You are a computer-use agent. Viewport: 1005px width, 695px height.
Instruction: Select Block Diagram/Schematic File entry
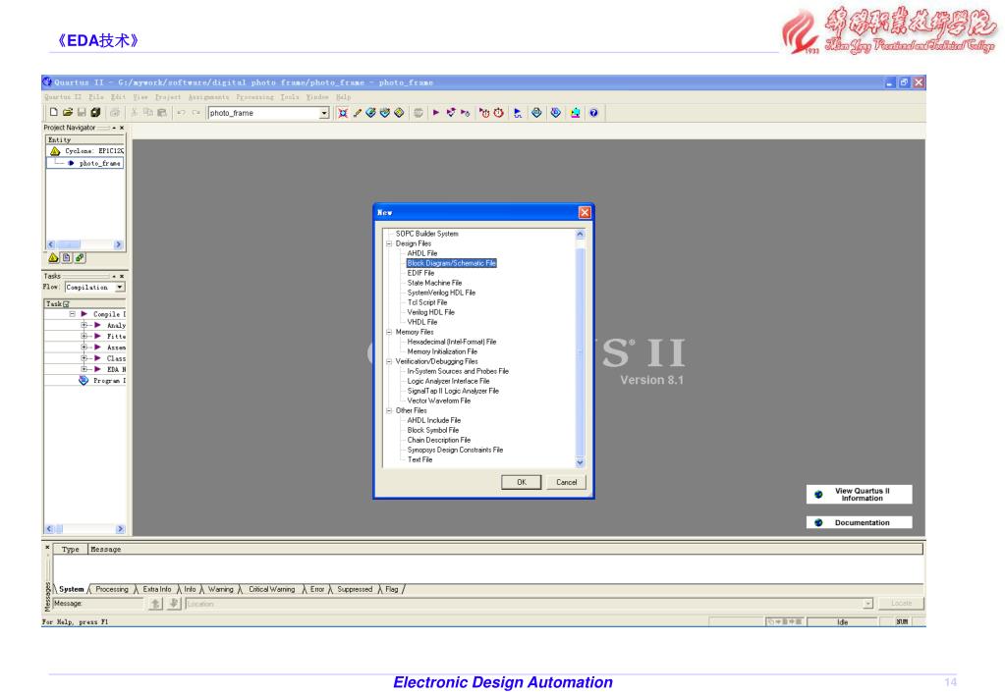[452, 263]
